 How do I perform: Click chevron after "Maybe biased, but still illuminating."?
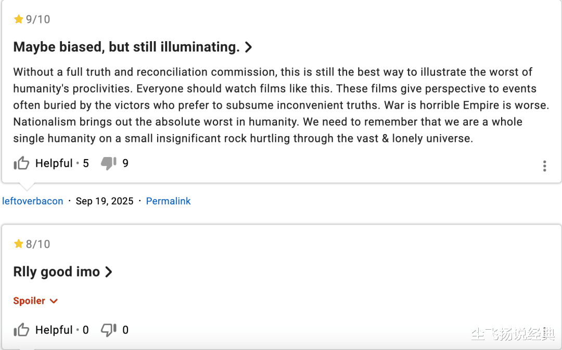coord(249,47)
